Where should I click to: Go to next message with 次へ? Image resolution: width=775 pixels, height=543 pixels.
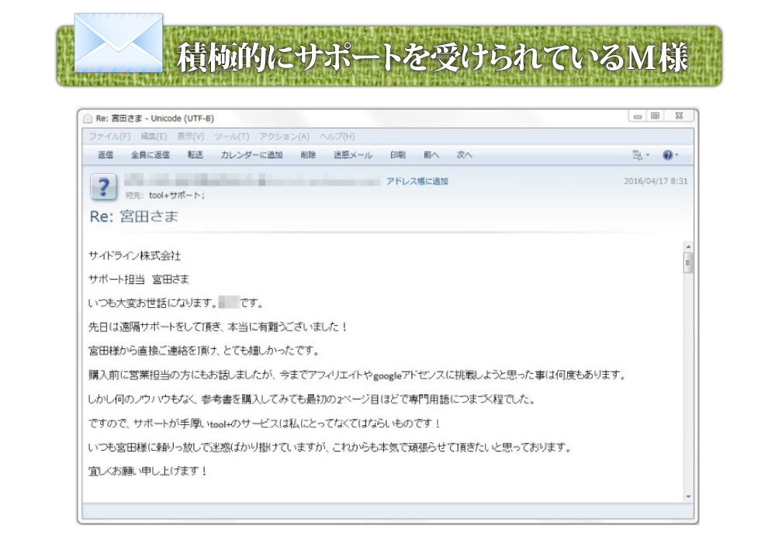(464, 155)
